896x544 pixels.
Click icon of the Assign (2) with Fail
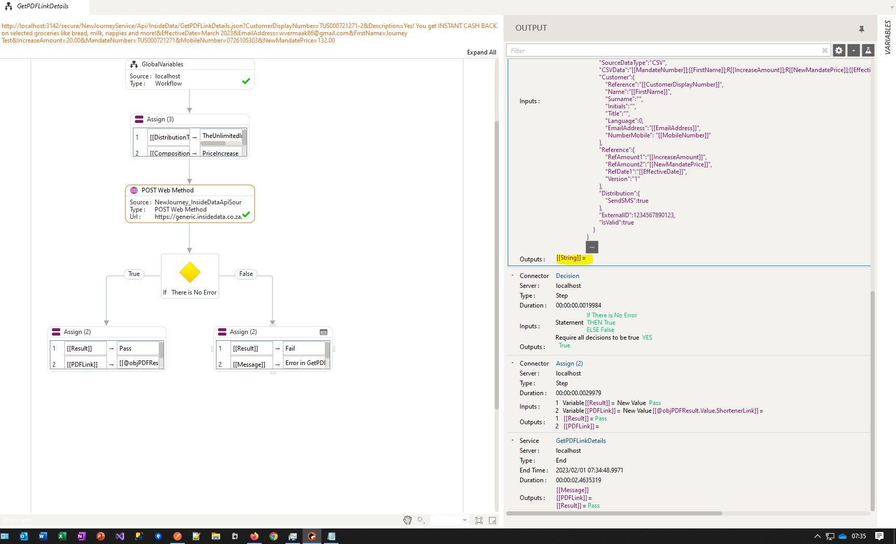point(222,332)
